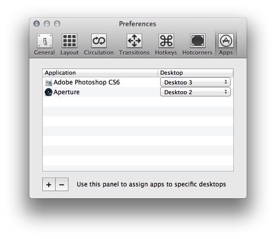The width and height of the screenshot is (276, 239).
Task: Remove selected app with minus button
Action: pos(62,184)
